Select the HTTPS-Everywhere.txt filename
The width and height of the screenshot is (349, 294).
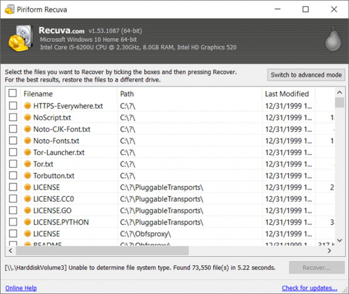tap(68, 106)
